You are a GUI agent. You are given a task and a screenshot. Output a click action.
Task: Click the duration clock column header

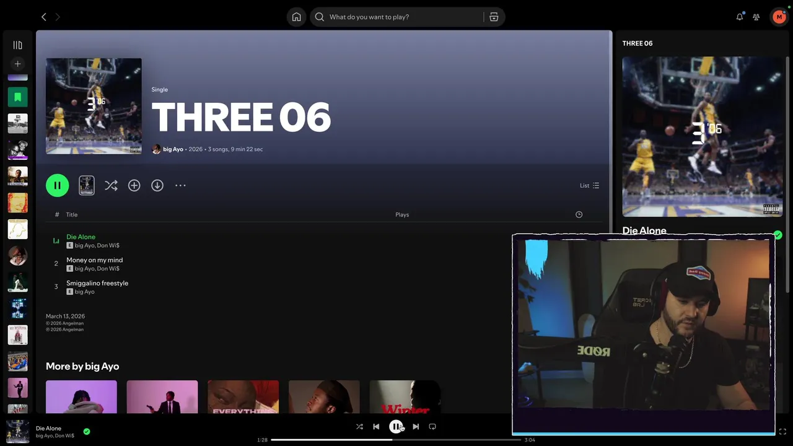tap(579, 214)
